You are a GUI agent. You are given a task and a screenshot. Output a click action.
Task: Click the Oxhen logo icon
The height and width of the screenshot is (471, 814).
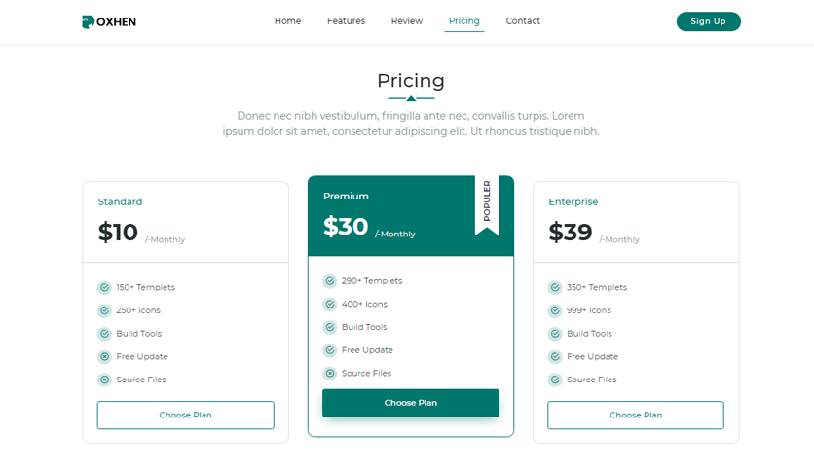click(88, 21)
